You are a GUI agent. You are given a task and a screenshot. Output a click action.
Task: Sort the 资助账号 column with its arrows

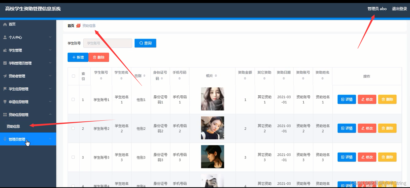pos(303,78)
